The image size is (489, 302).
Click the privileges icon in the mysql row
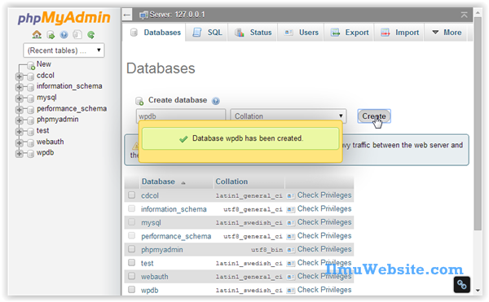(291, 223)
